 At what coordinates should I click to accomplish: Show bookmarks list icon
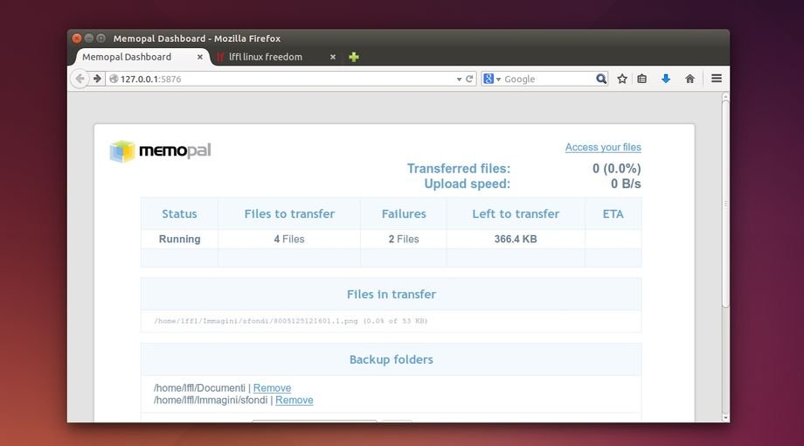click(x=642, y=79)
